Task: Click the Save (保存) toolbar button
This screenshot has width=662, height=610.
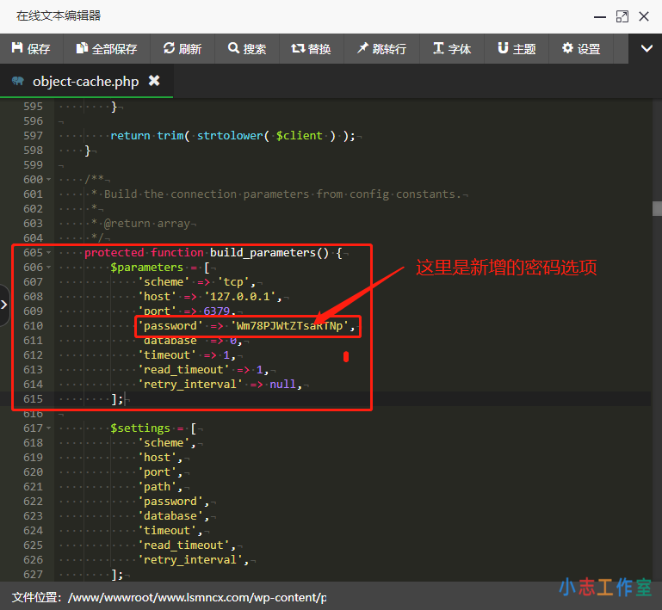Action: tap(31, 49)
